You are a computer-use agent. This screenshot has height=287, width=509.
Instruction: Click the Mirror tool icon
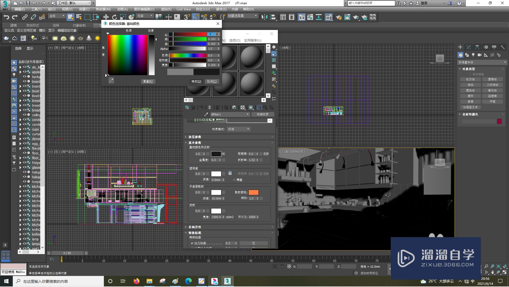(x=264, y=17)
